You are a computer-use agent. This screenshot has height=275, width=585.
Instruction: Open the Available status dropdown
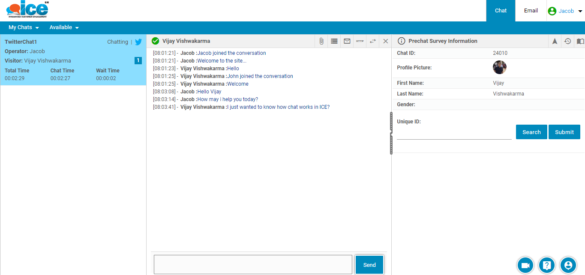[x=64, y=27]
